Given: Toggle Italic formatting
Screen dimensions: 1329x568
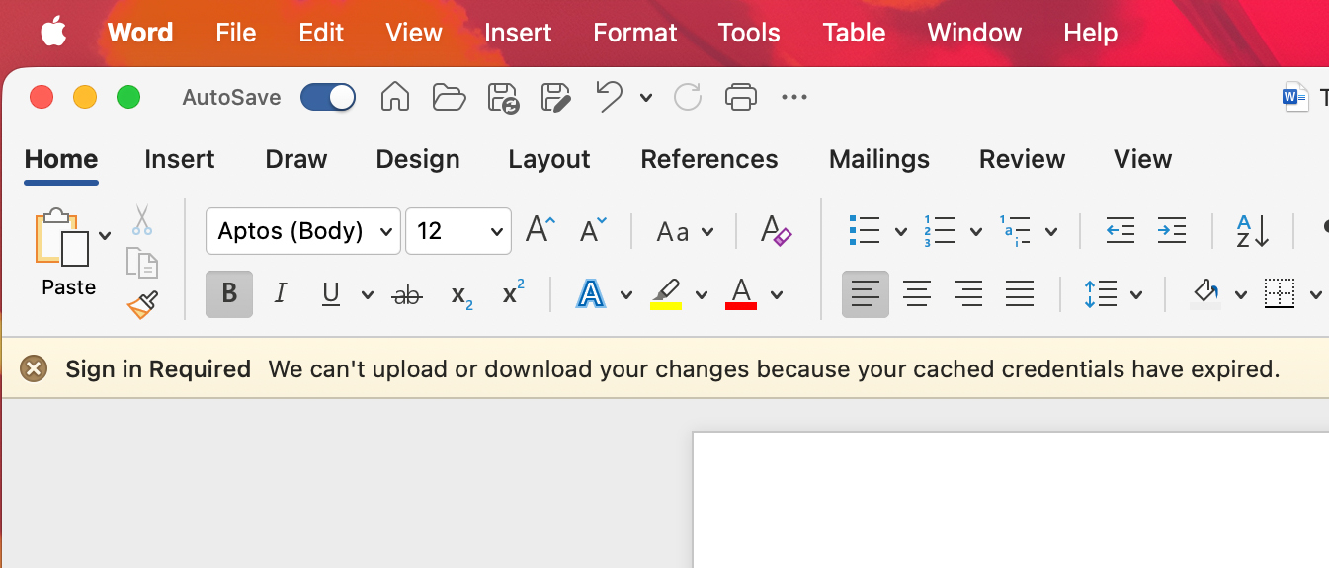Looking at the screenshot, I should click(281, 294).
